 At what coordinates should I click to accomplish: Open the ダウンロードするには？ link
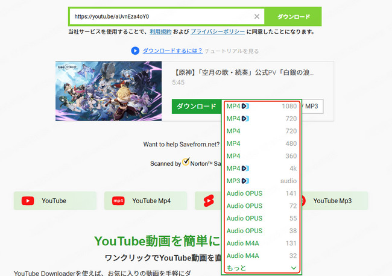click(172, 51)
